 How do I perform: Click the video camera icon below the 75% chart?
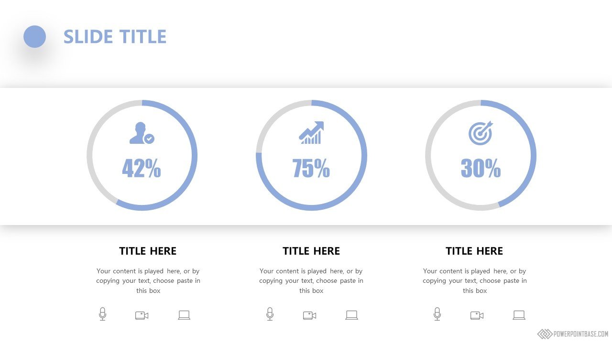click(x=309, y=315)
